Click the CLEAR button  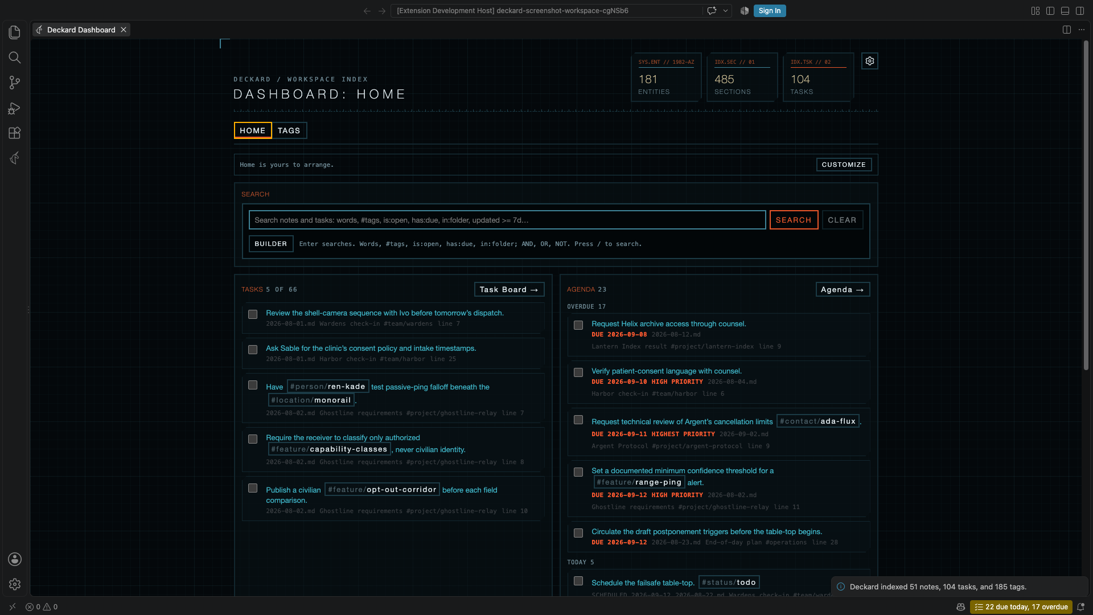(x=842, y=220)
